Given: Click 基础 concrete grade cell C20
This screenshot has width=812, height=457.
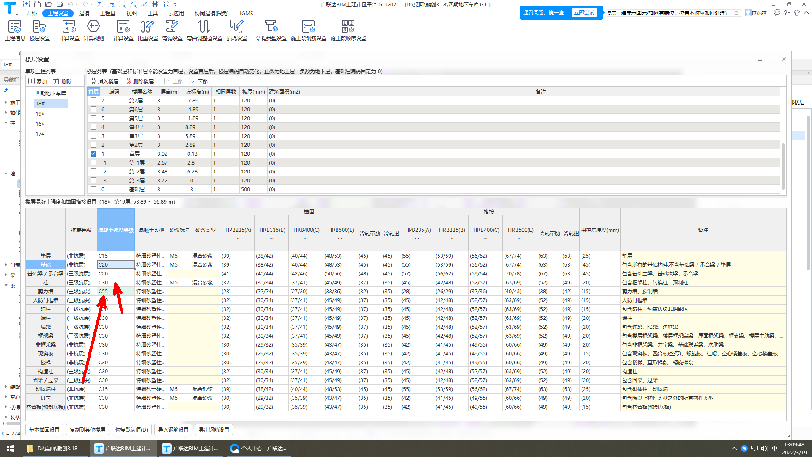Looking at the screenshot, I should tap(115, 264).
